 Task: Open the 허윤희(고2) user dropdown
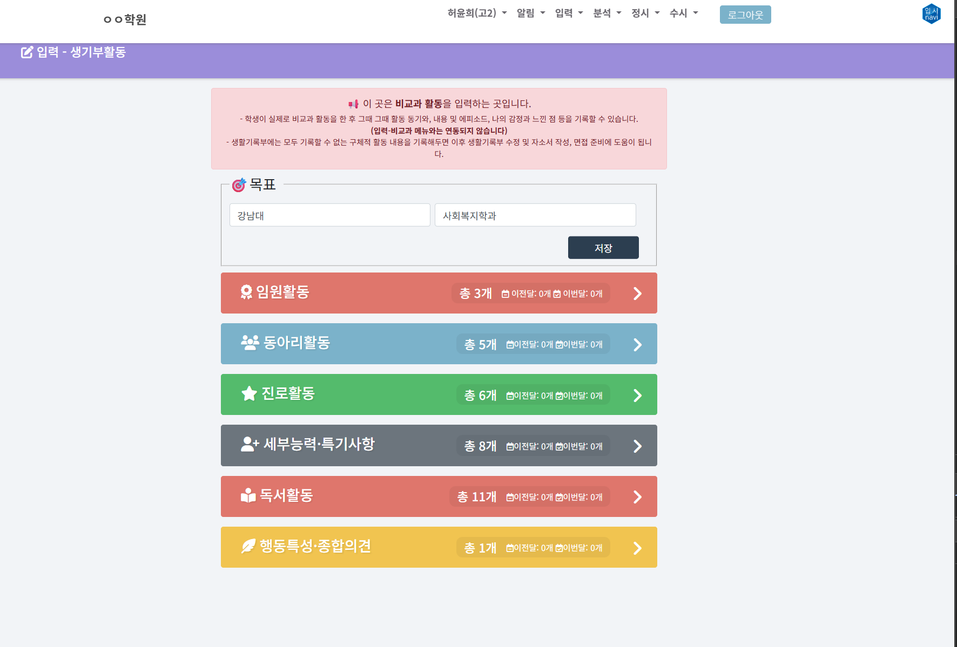(x=477, y=13)
